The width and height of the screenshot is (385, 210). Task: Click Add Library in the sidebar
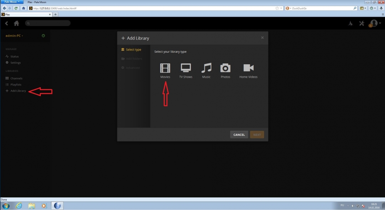[18, 91]
